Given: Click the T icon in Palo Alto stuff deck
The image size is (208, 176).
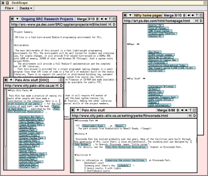Looking at the screenshot, I should [190, 110].
